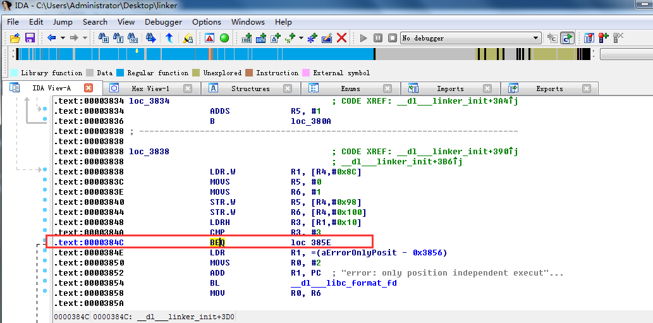This screenshot has height=323, width=653.
Task: Open the No debugger dropdown
Action: [x=470, y=39]
